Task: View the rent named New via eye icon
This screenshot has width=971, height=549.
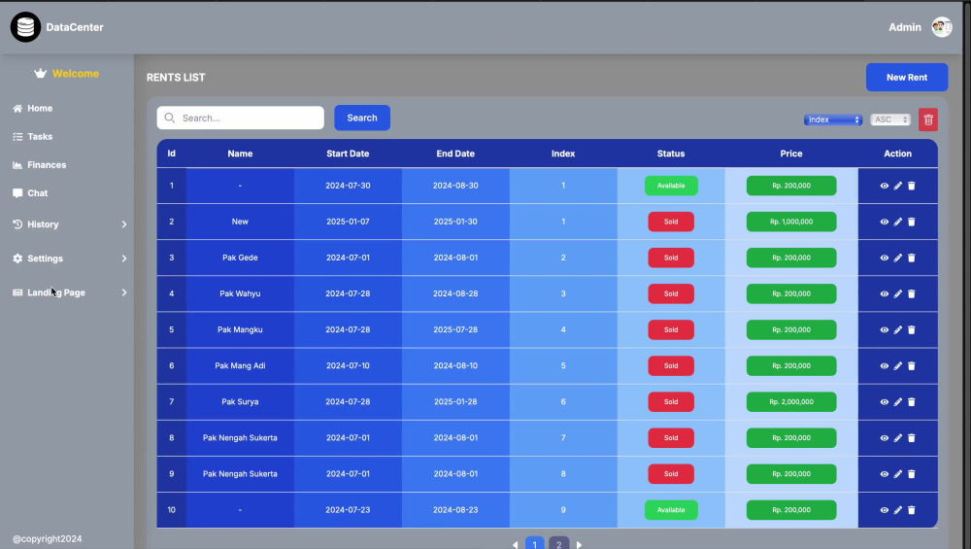Action: (x=885, y=222)
